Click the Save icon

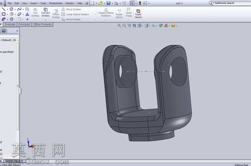pos(108,3)
